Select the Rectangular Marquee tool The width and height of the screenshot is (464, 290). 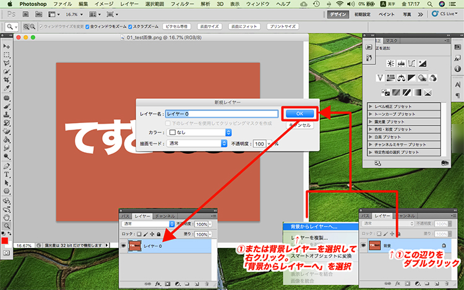[7, 55]
